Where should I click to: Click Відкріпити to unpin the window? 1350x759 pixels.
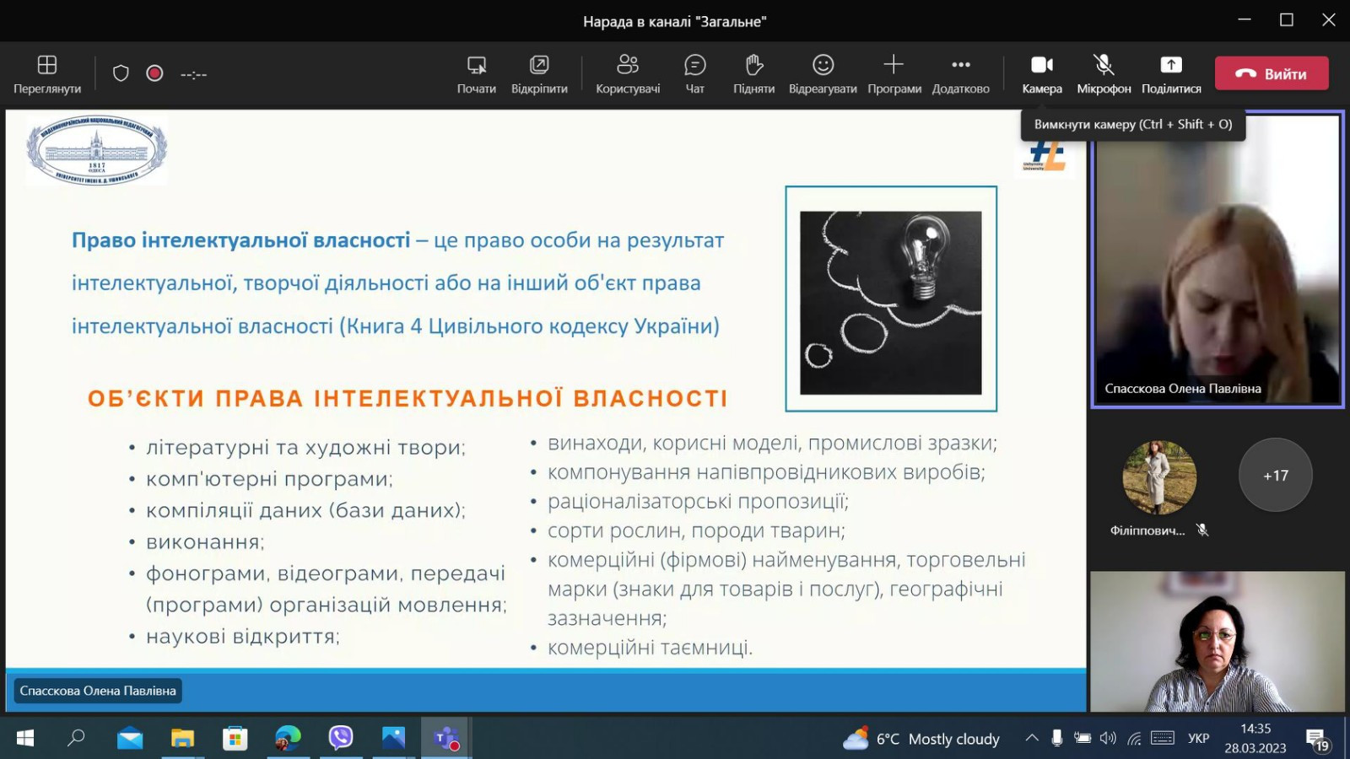click(x=539, y=73)
